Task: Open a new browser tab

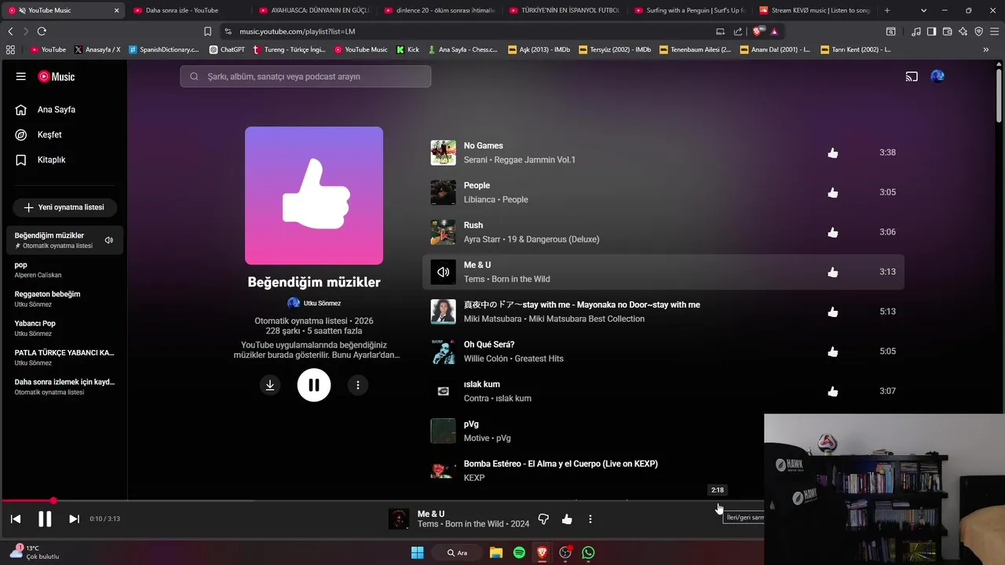Action: pos(887,10)
